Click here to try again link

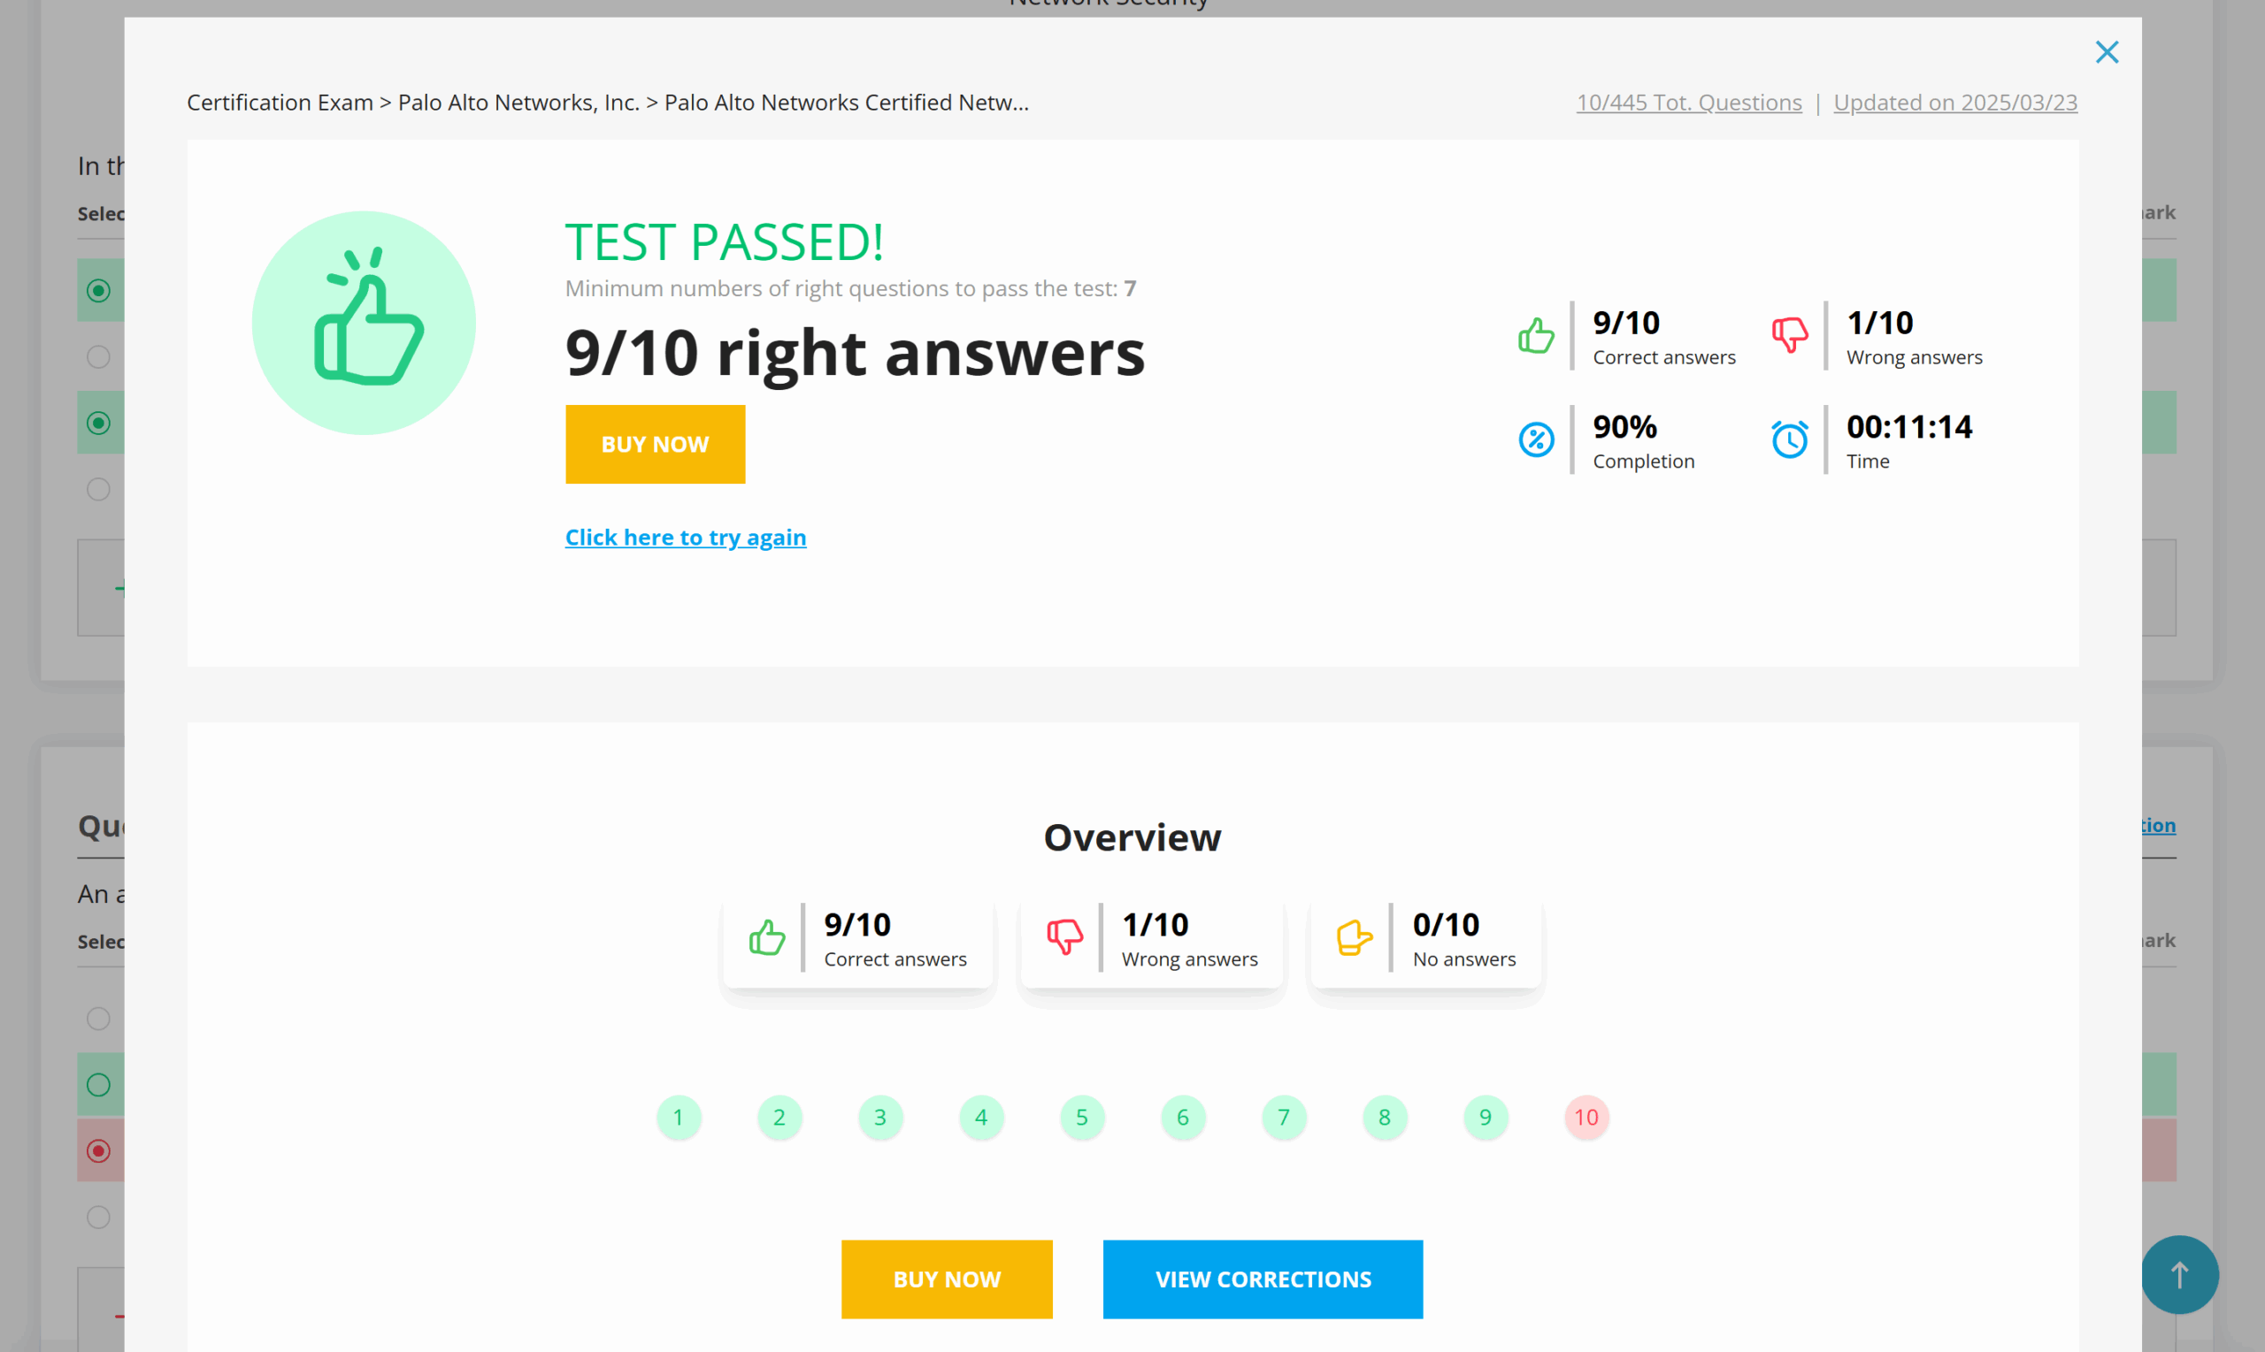686,538
